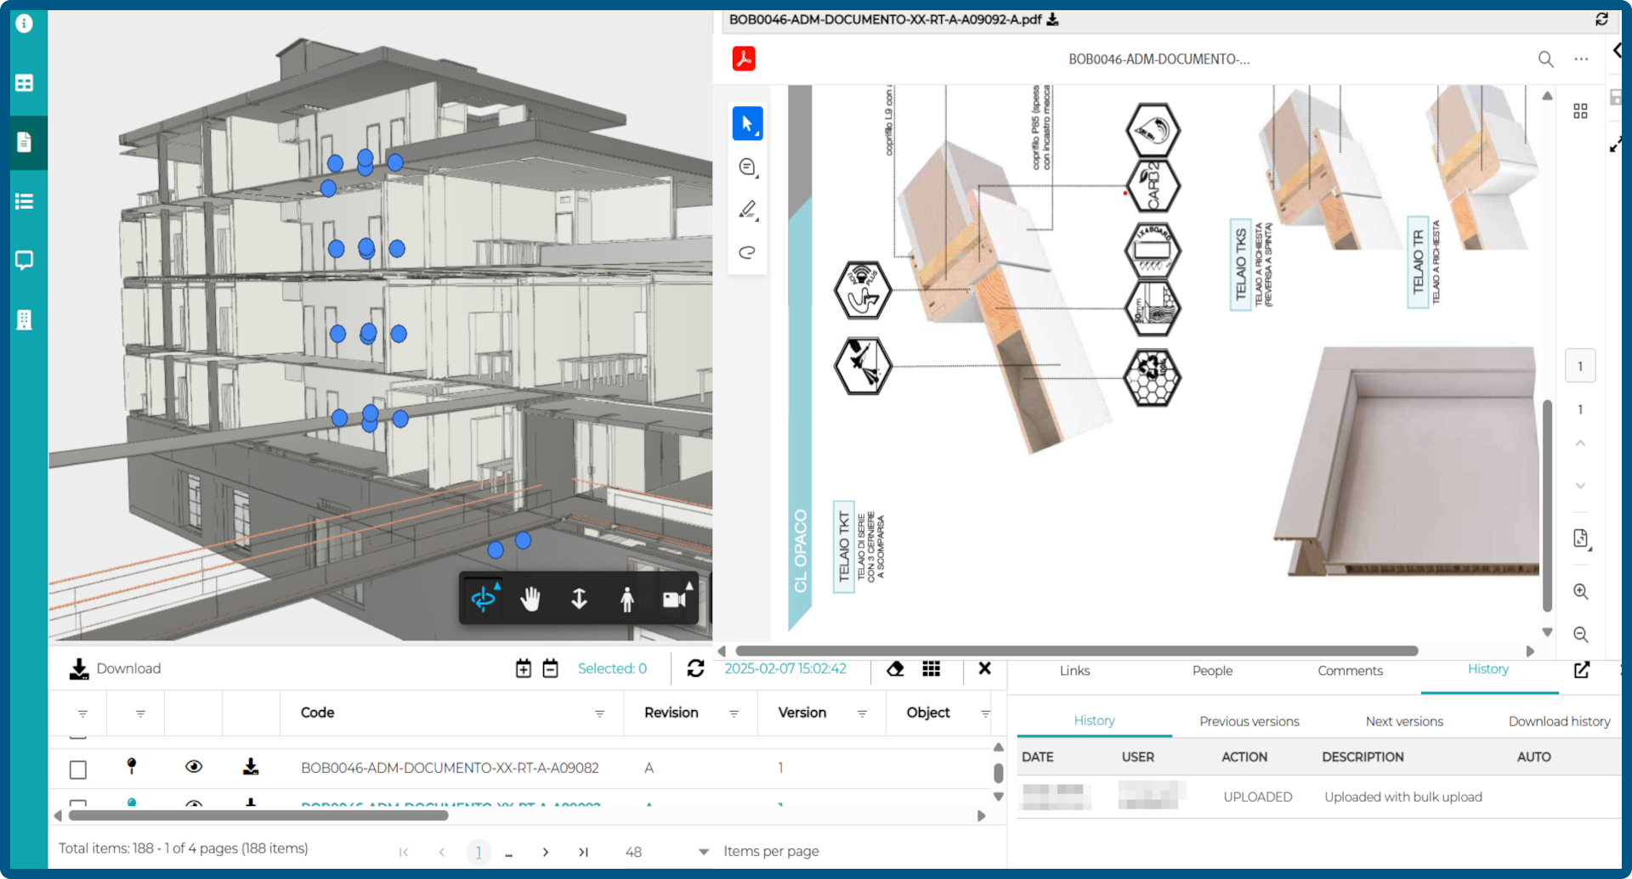This screenshot has width=1632, height=879.
Task: Open the Items per page dropdown
Action: pos(703,850)
